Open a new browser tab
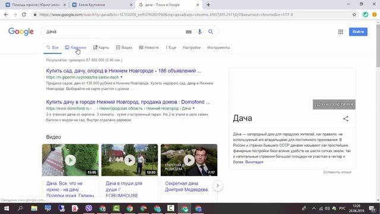380x214 pixels. 208,5
